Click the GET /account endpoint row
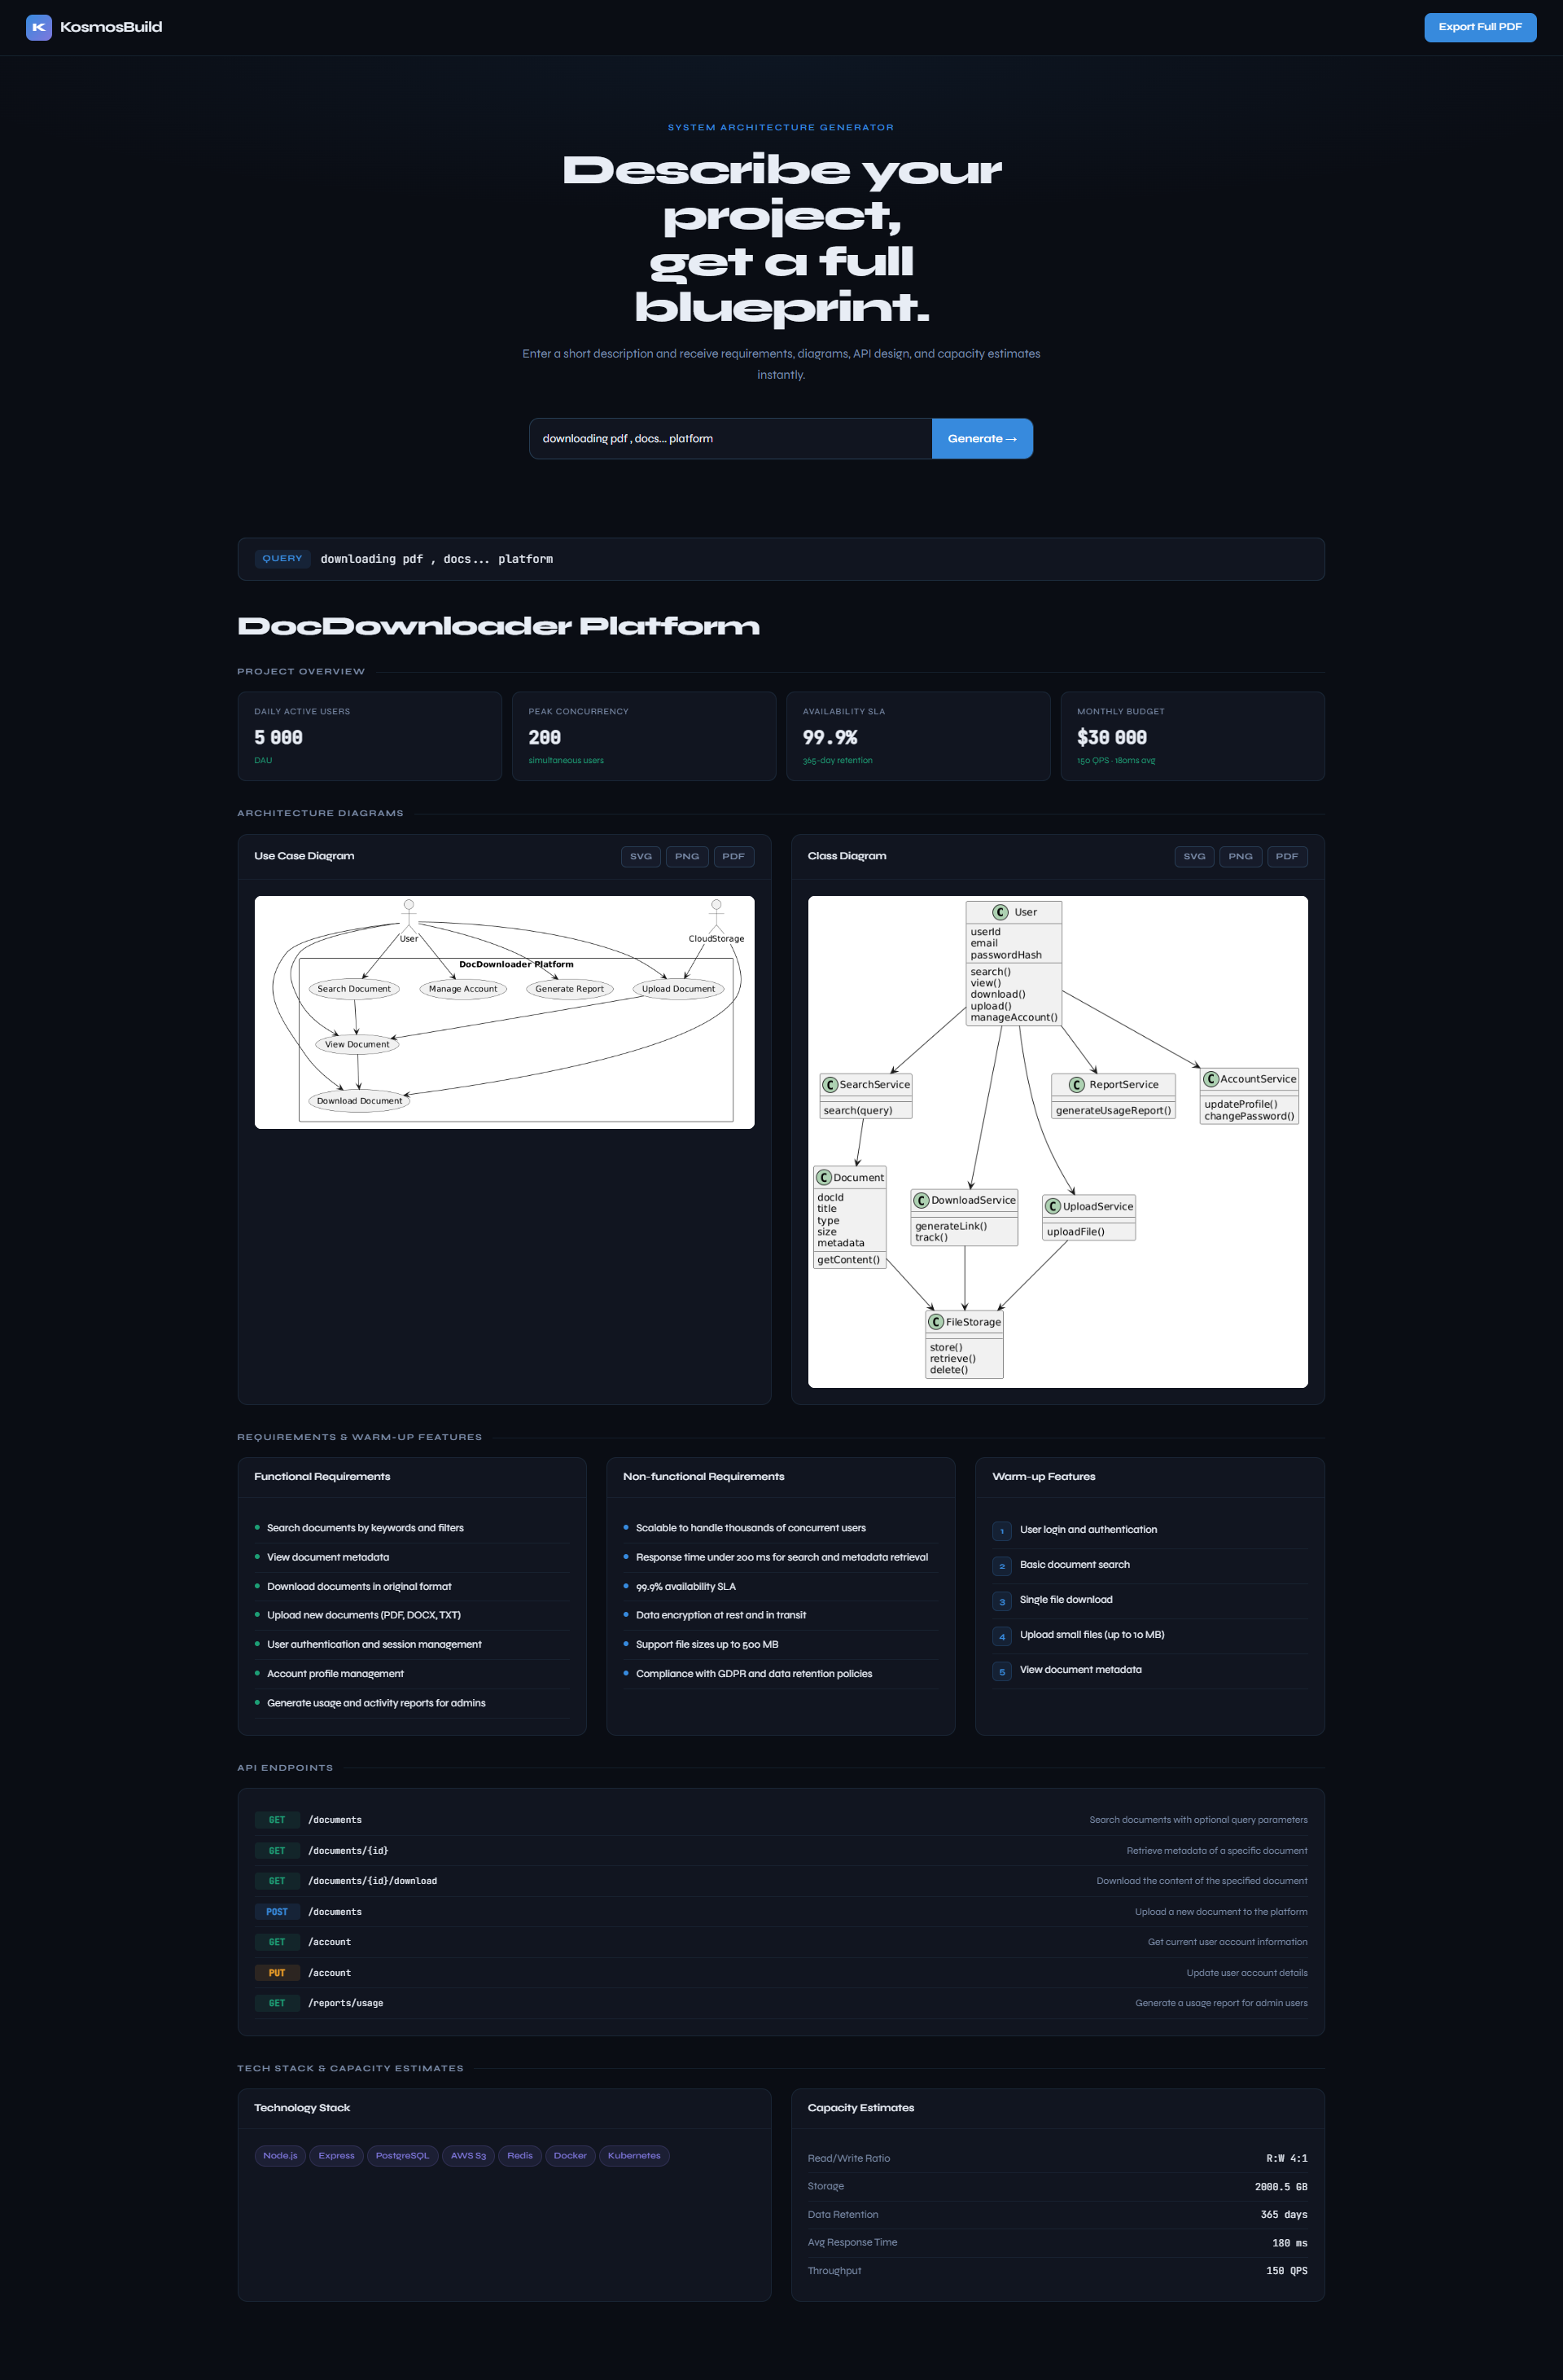The image size is (1563, 2380). coord(781,1942)
